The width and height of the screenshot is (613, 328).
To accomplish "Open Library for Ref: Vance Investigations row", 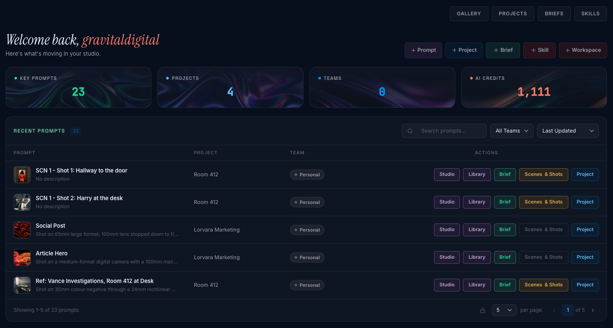I will point(477,285).
